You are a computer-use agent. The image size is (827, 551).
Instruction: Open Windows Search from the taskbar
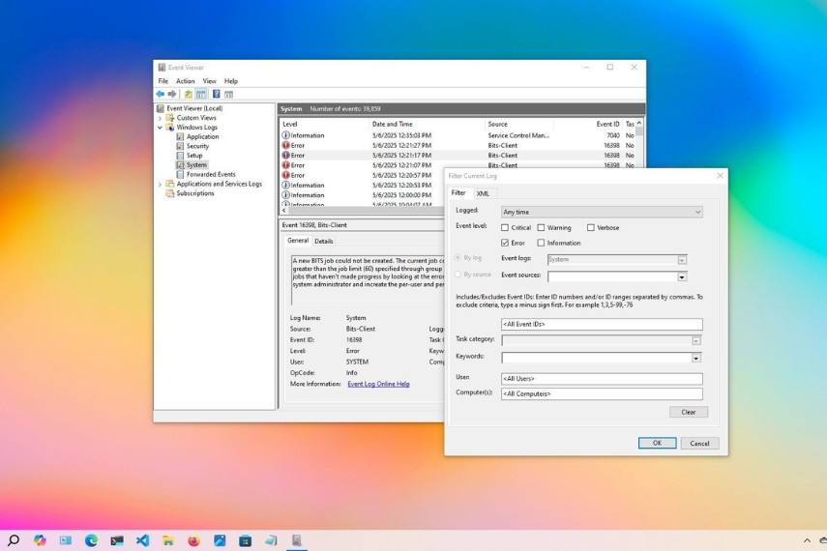(x=14, y=540)
